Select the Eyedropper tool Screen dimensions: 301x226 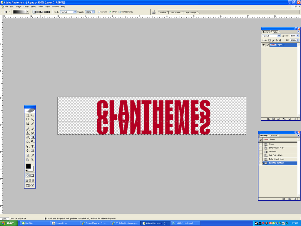point(32,155)
